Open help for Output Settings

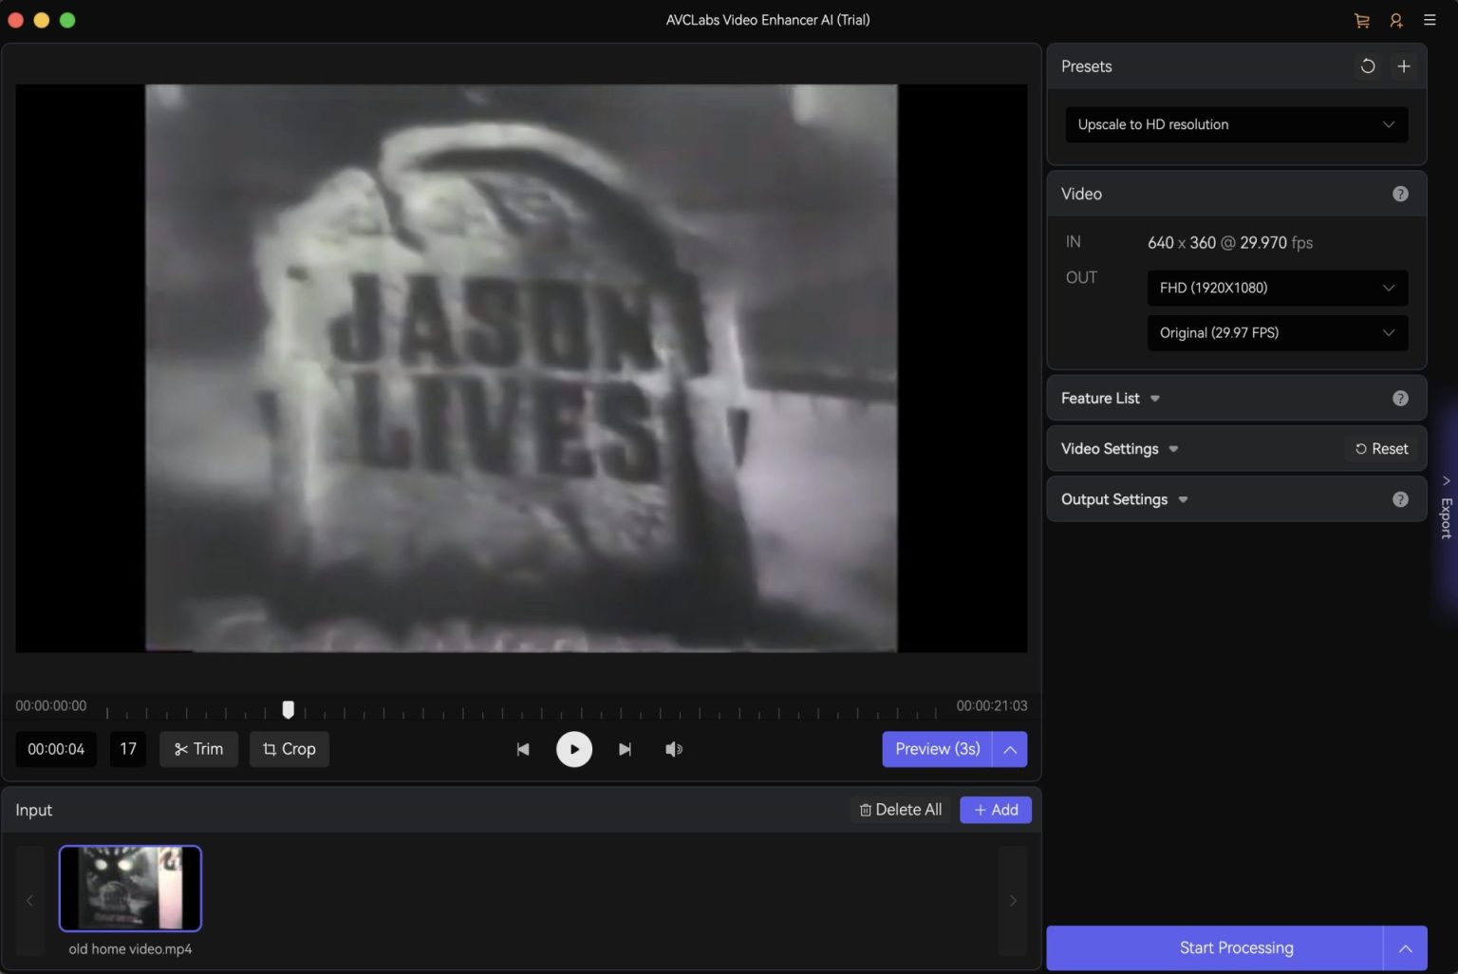(x=1399, y=499)
